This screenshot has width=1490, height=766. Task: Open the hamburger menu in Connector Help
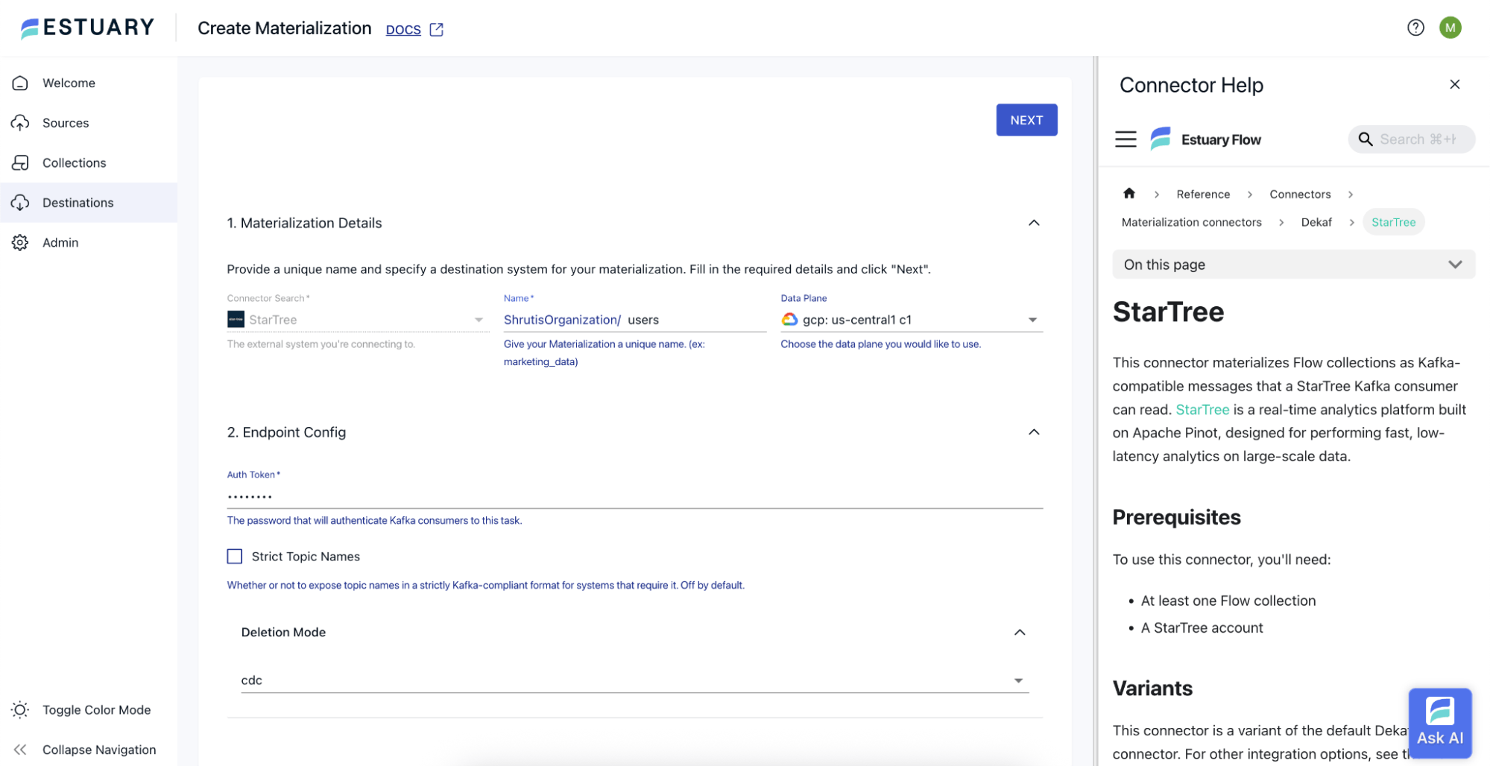pyautogui.click(x=1126, y=139)
